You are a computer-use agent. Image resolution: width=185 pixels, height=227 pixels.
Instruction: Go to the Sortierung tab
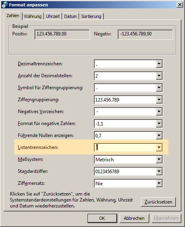91,16
